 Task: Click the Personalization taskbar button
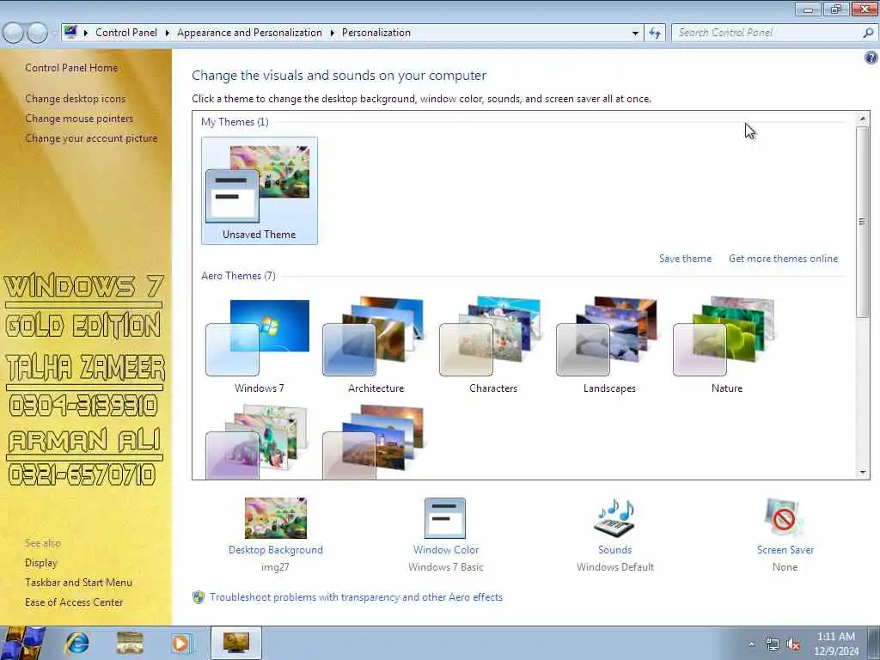pos(236,643)
